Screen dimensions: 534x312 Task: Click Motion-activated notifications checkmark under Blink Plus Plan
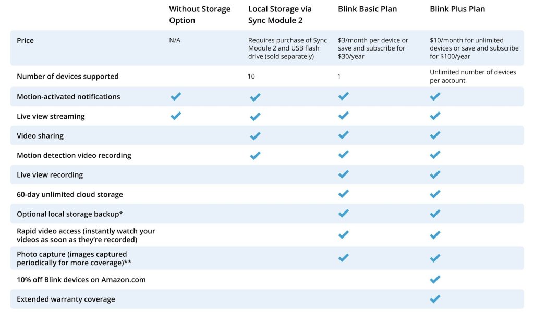click(435, 96)
